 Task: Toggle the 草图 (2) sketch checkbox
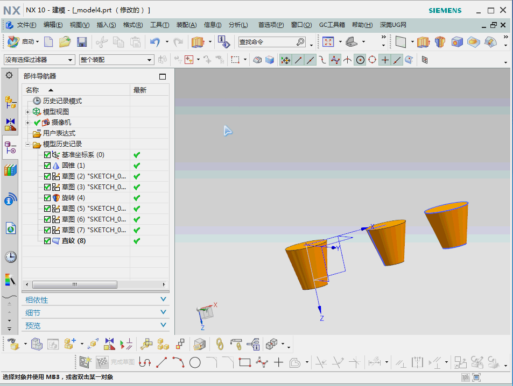coord(47,176)
